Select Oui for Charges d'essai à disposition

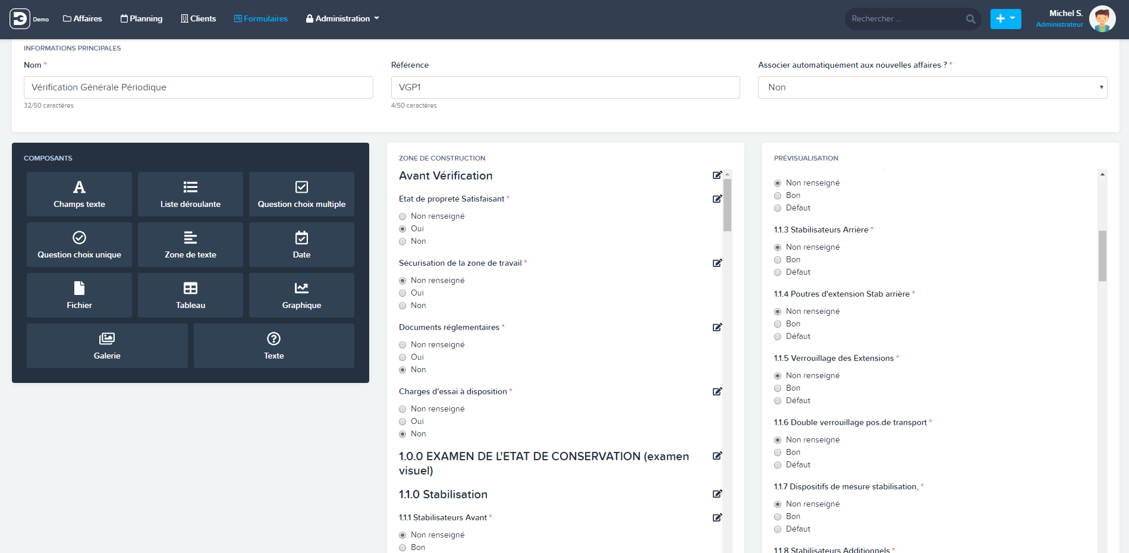click(x=402, y=422)
